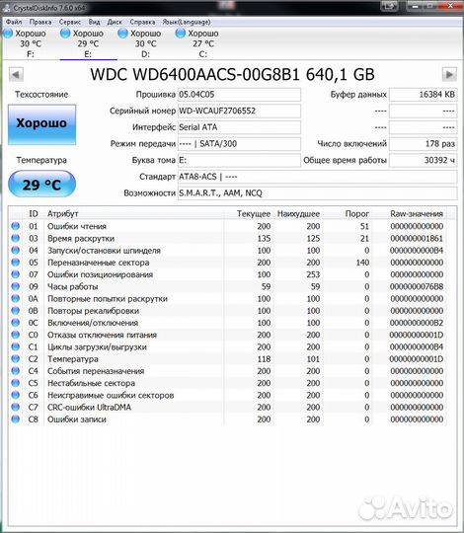Select drive C: health status icon
Image resolution: width=464 pixels, height=533 pixels.
[x=180, y=34]
